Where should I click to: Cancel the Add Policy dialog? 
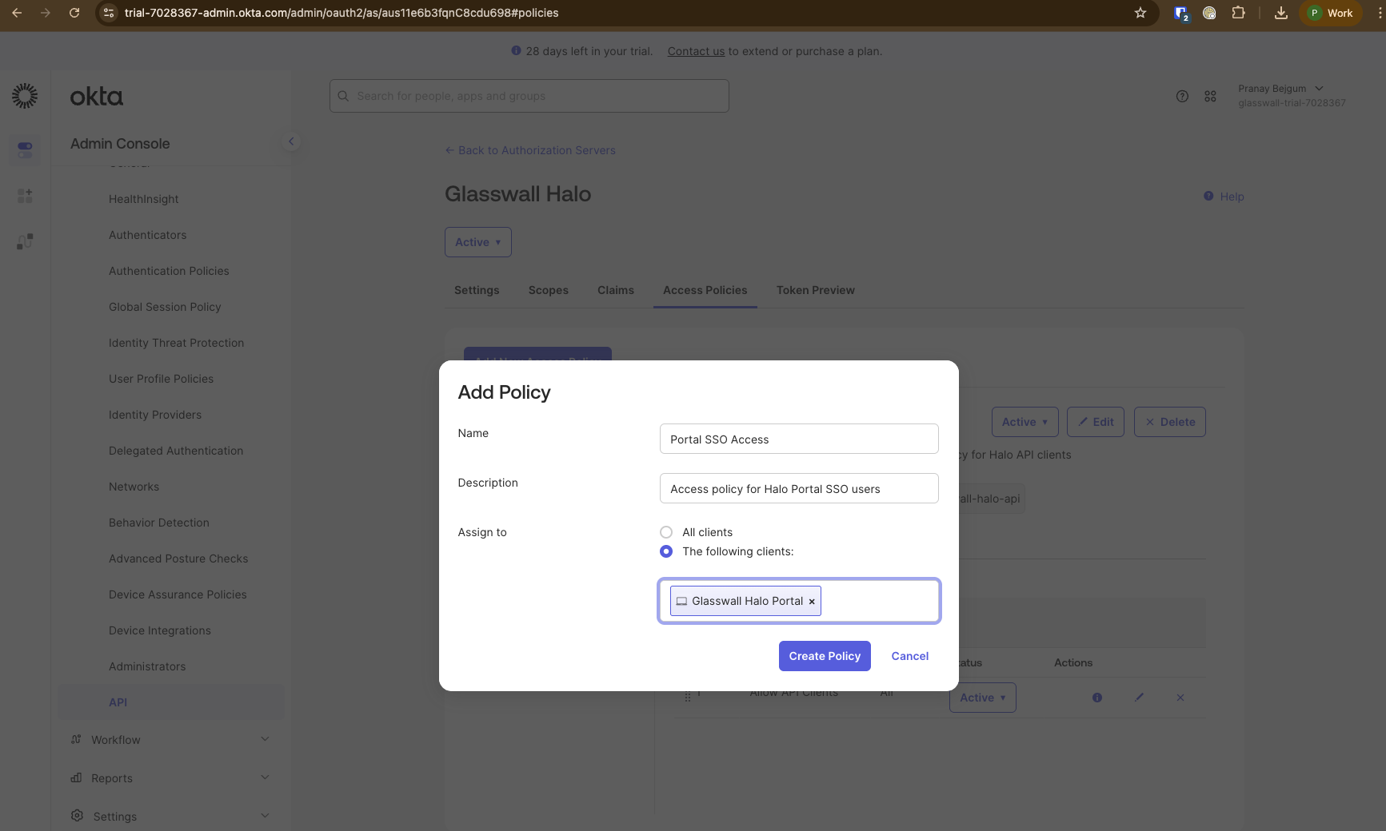click(910, 656)
